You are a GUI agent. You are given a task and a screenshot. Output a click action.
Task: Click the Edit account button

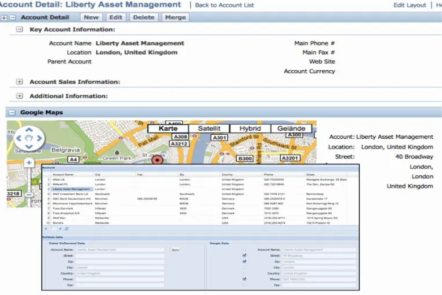[116, 17]
